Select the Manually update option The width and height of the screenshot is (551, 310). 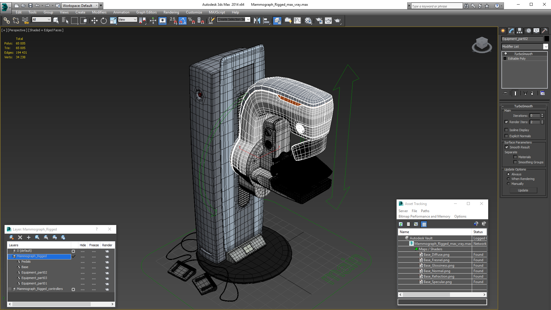pyautogui.click(x=509, y=184)
